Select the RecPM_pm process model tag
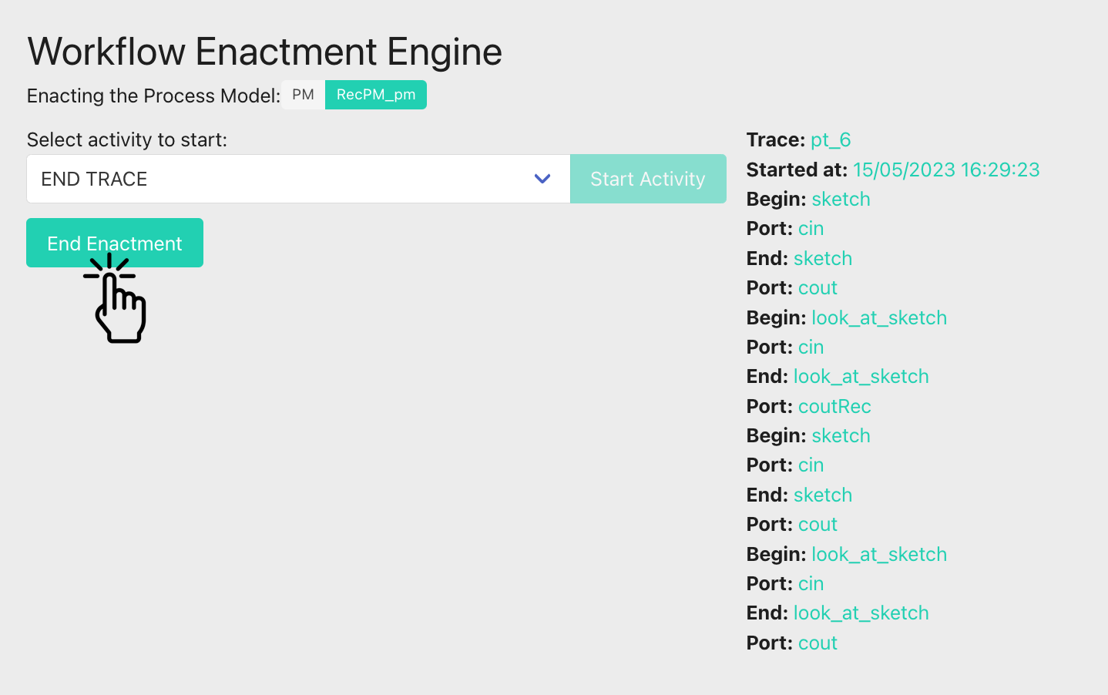 pyautogui.click(x=375, y=95)
